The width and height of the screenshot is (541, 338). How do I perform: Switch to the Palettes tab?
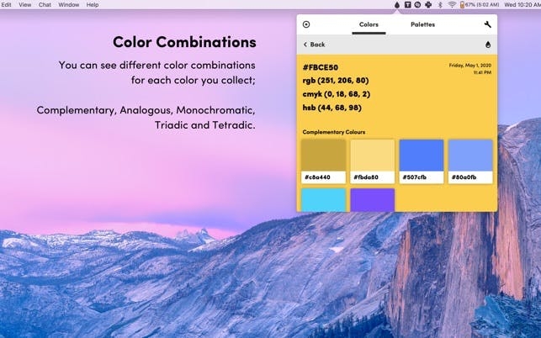[422, 24]
